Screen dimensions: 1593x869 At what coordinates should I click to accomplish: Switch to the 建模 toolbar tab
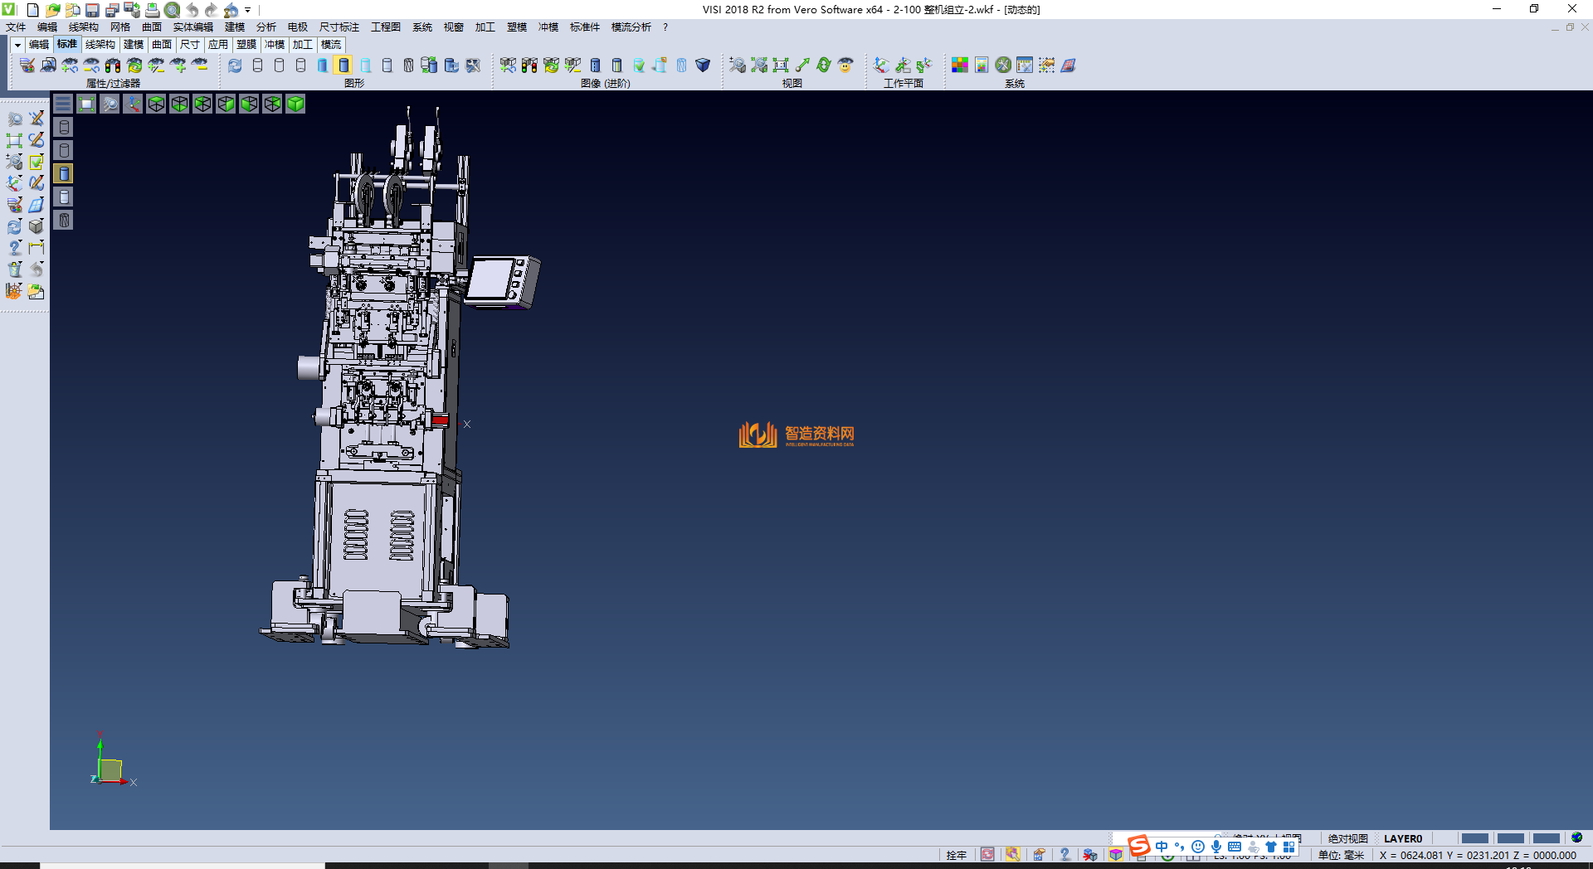coord(134,45)
